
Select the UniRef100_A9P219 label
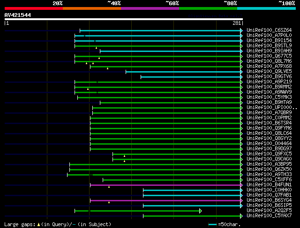coord(269,81)
